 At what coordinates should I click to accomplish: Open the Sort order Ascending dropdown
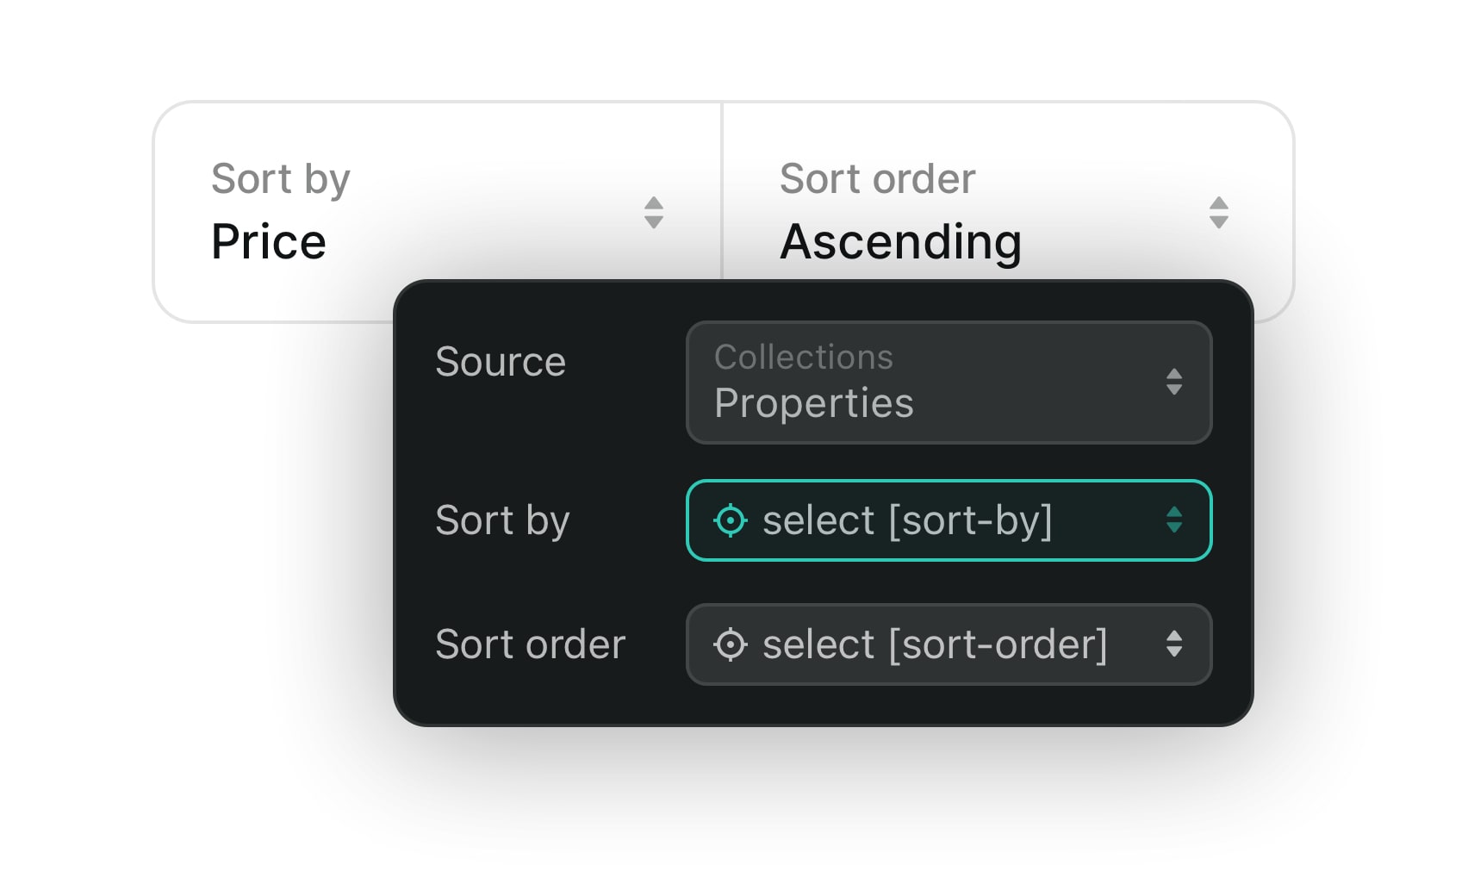(x=1007, y=212)
